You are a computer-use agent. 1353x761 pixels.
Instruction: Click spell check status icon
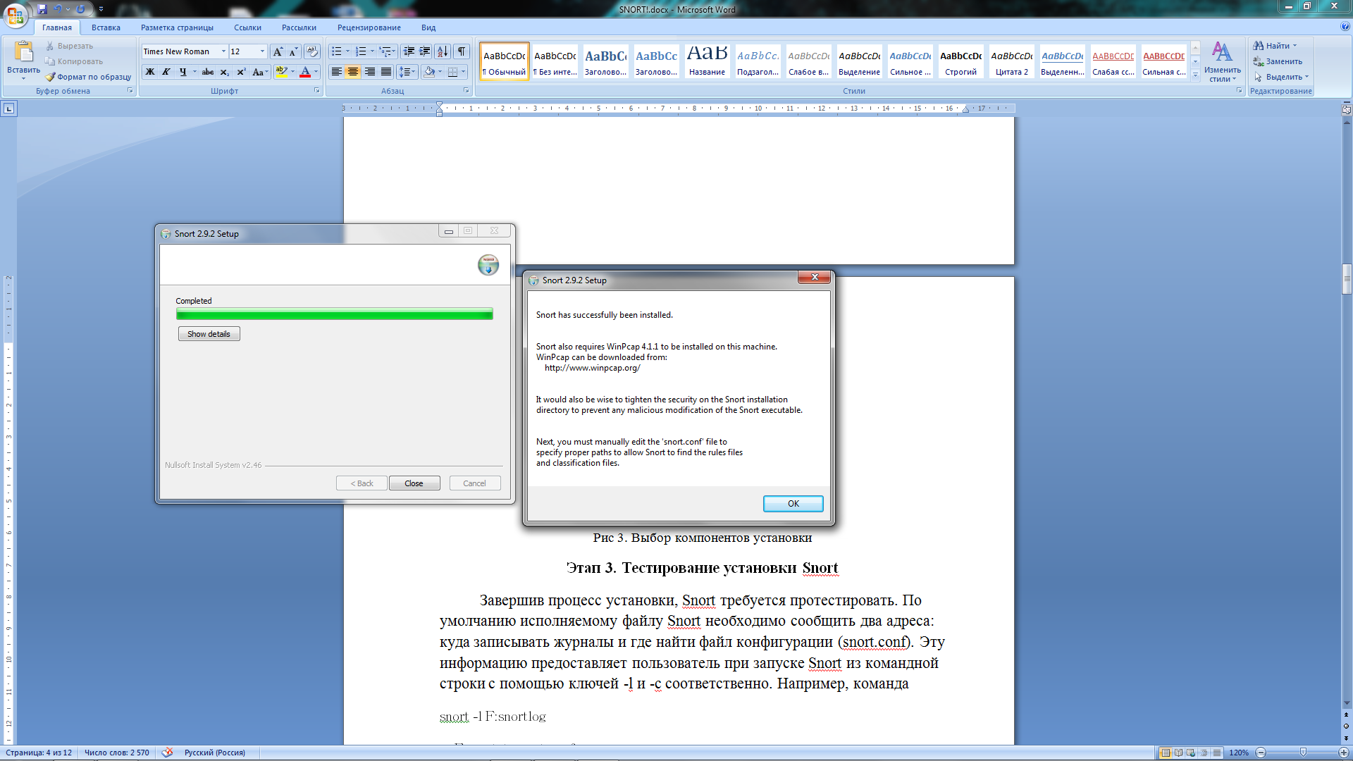point(167,753)
